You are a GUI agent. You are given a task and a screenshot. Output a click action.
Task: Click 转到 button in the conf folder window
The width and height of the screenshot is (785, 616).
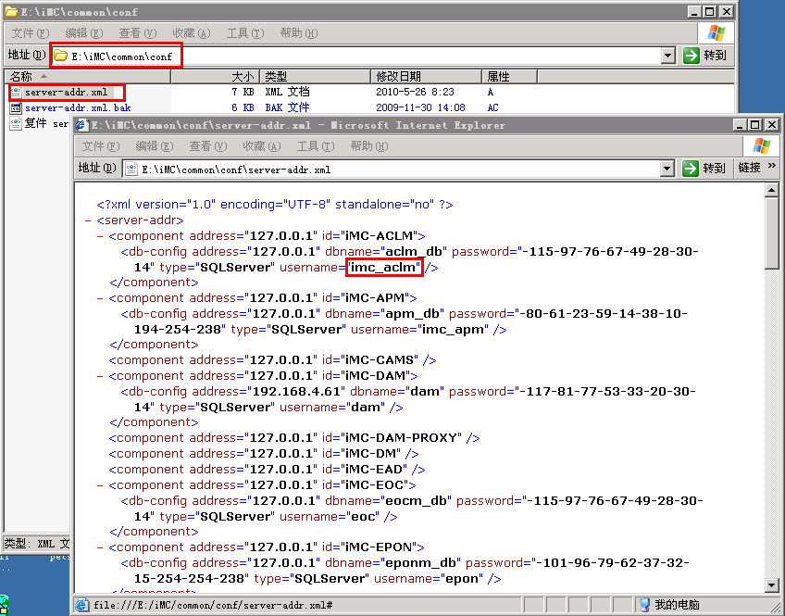coord(705,55)
